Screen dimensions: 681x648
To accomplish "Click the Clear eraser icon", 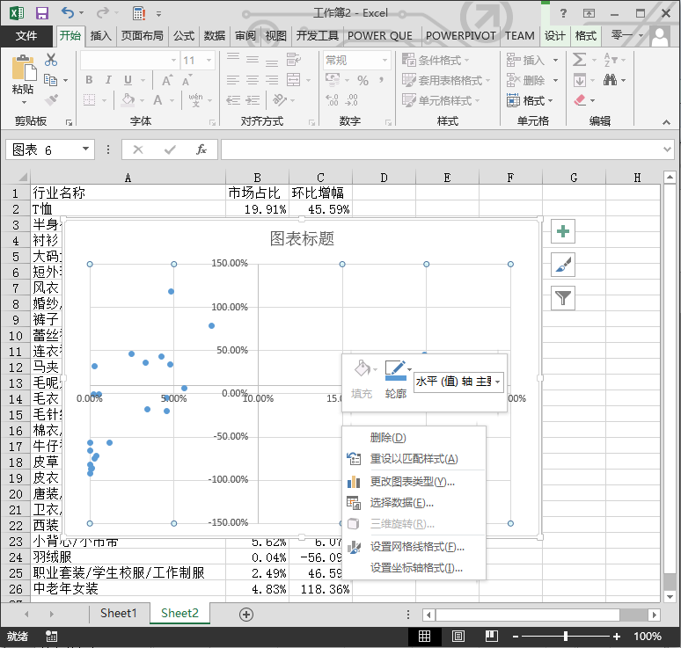I will (x=580, y=100).
